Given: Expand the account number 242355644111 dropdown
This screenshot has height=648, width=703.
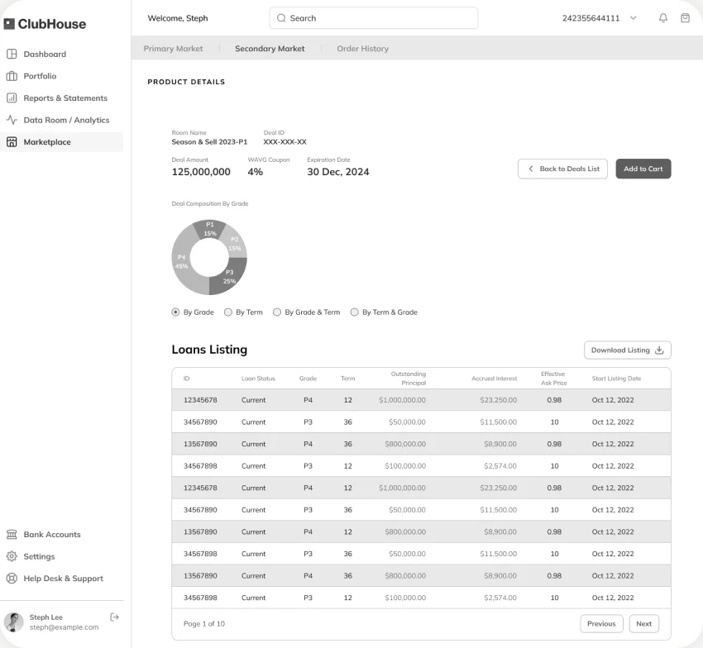Looking at the screenshot, I should 633,18.
